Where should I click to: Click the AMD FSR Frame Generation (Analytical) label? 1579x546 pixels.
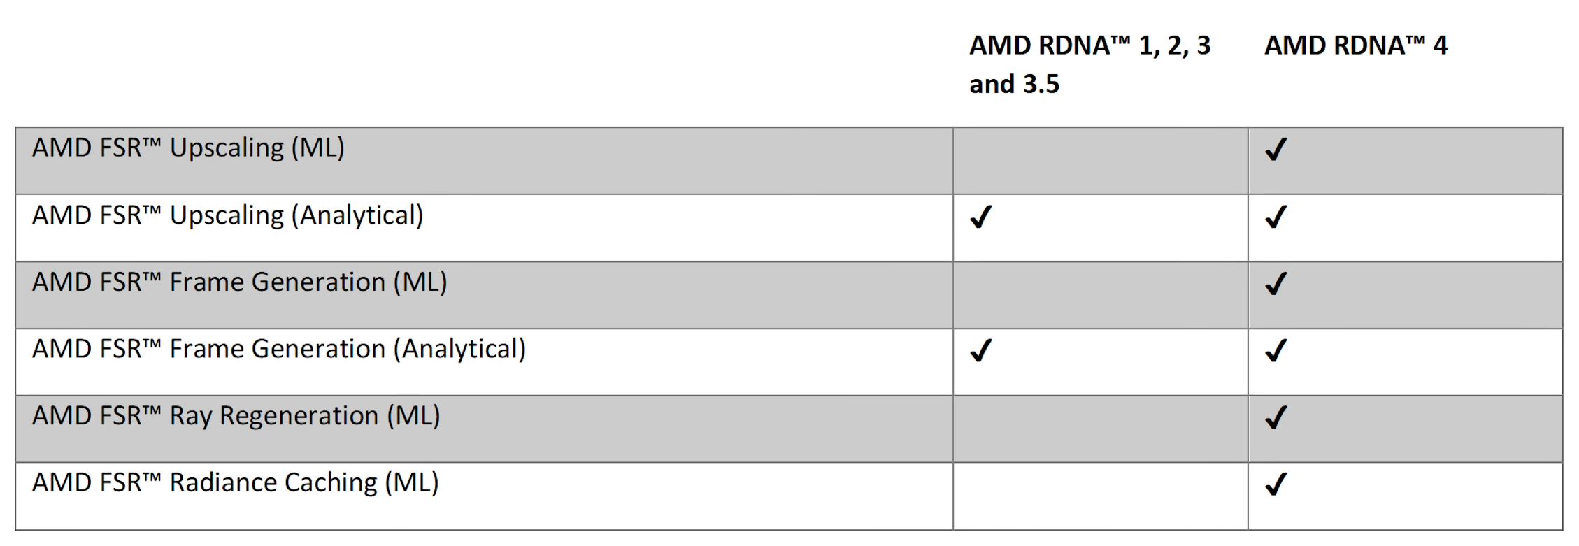[x=279, y=349]
